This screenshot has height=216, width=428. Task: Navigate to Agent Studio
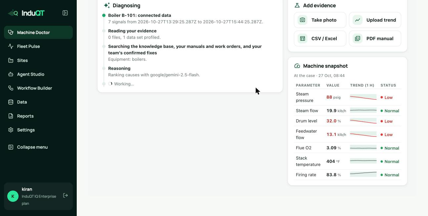[38, 74]
